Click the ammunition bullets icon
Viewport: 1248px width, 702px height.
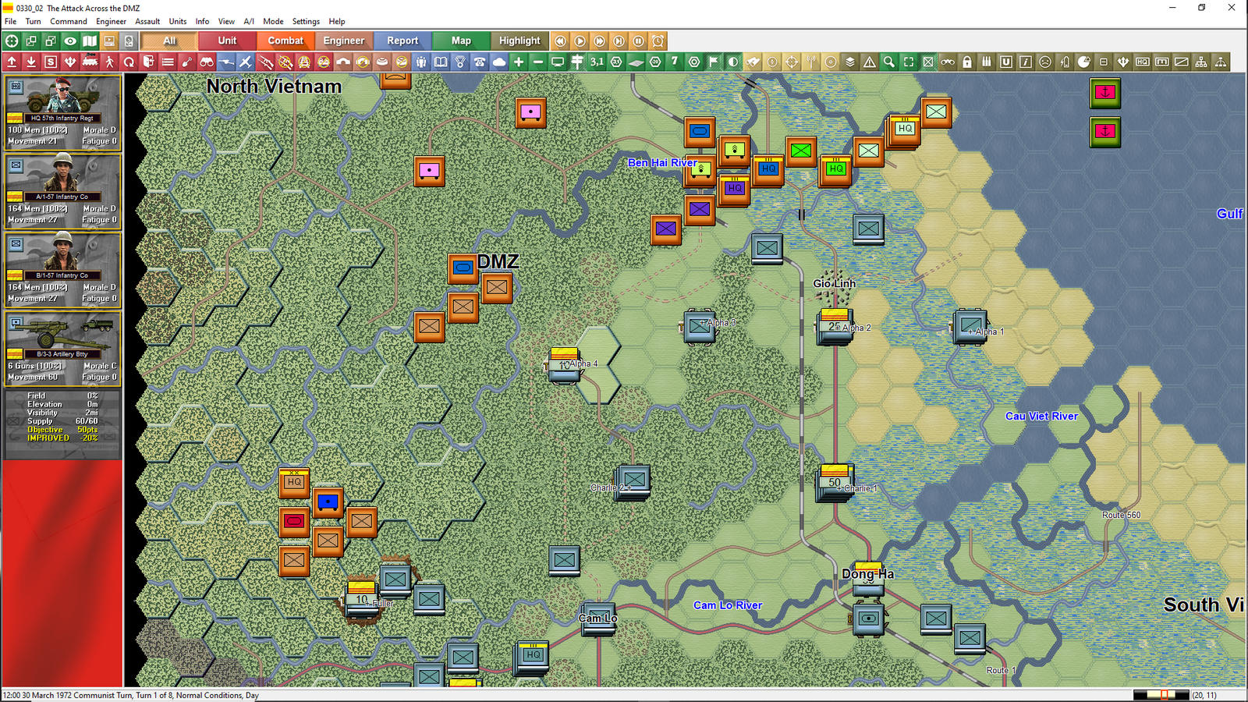pyautogui.click(x=987, y=62)
